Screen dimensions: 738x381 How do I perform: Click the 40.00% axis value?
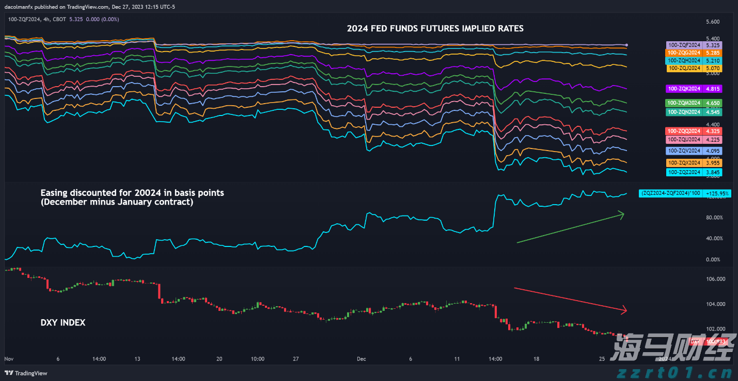click(x=714, y=238)
